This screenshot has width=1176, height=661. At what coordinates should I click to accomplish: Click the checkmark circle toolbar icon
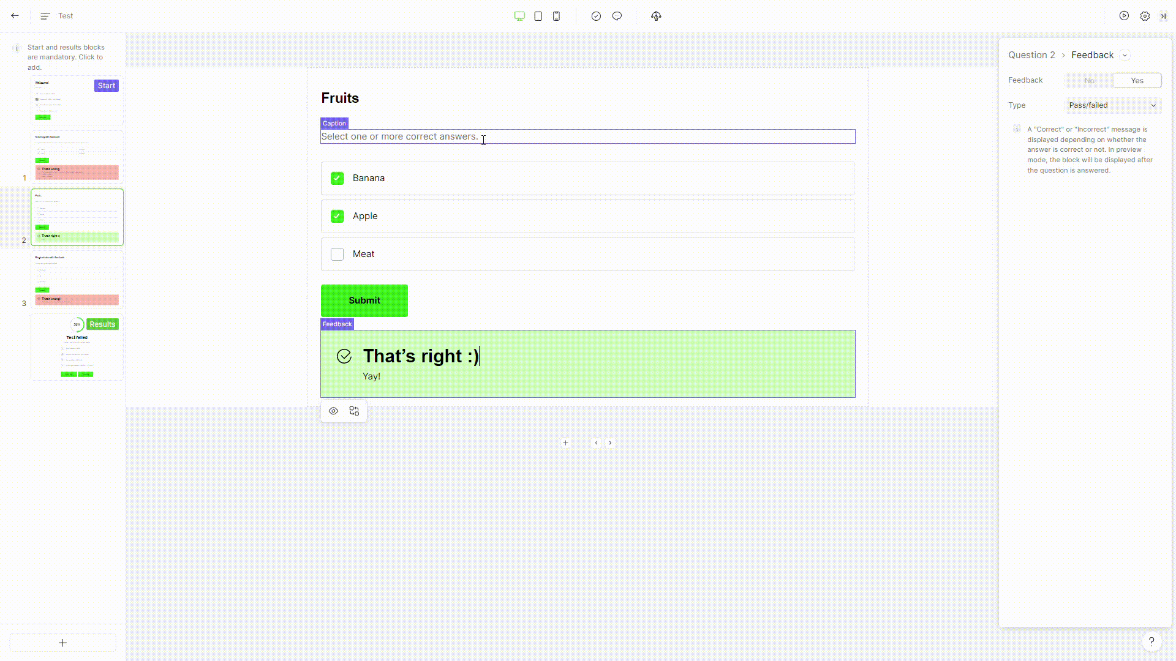[596, 16]
